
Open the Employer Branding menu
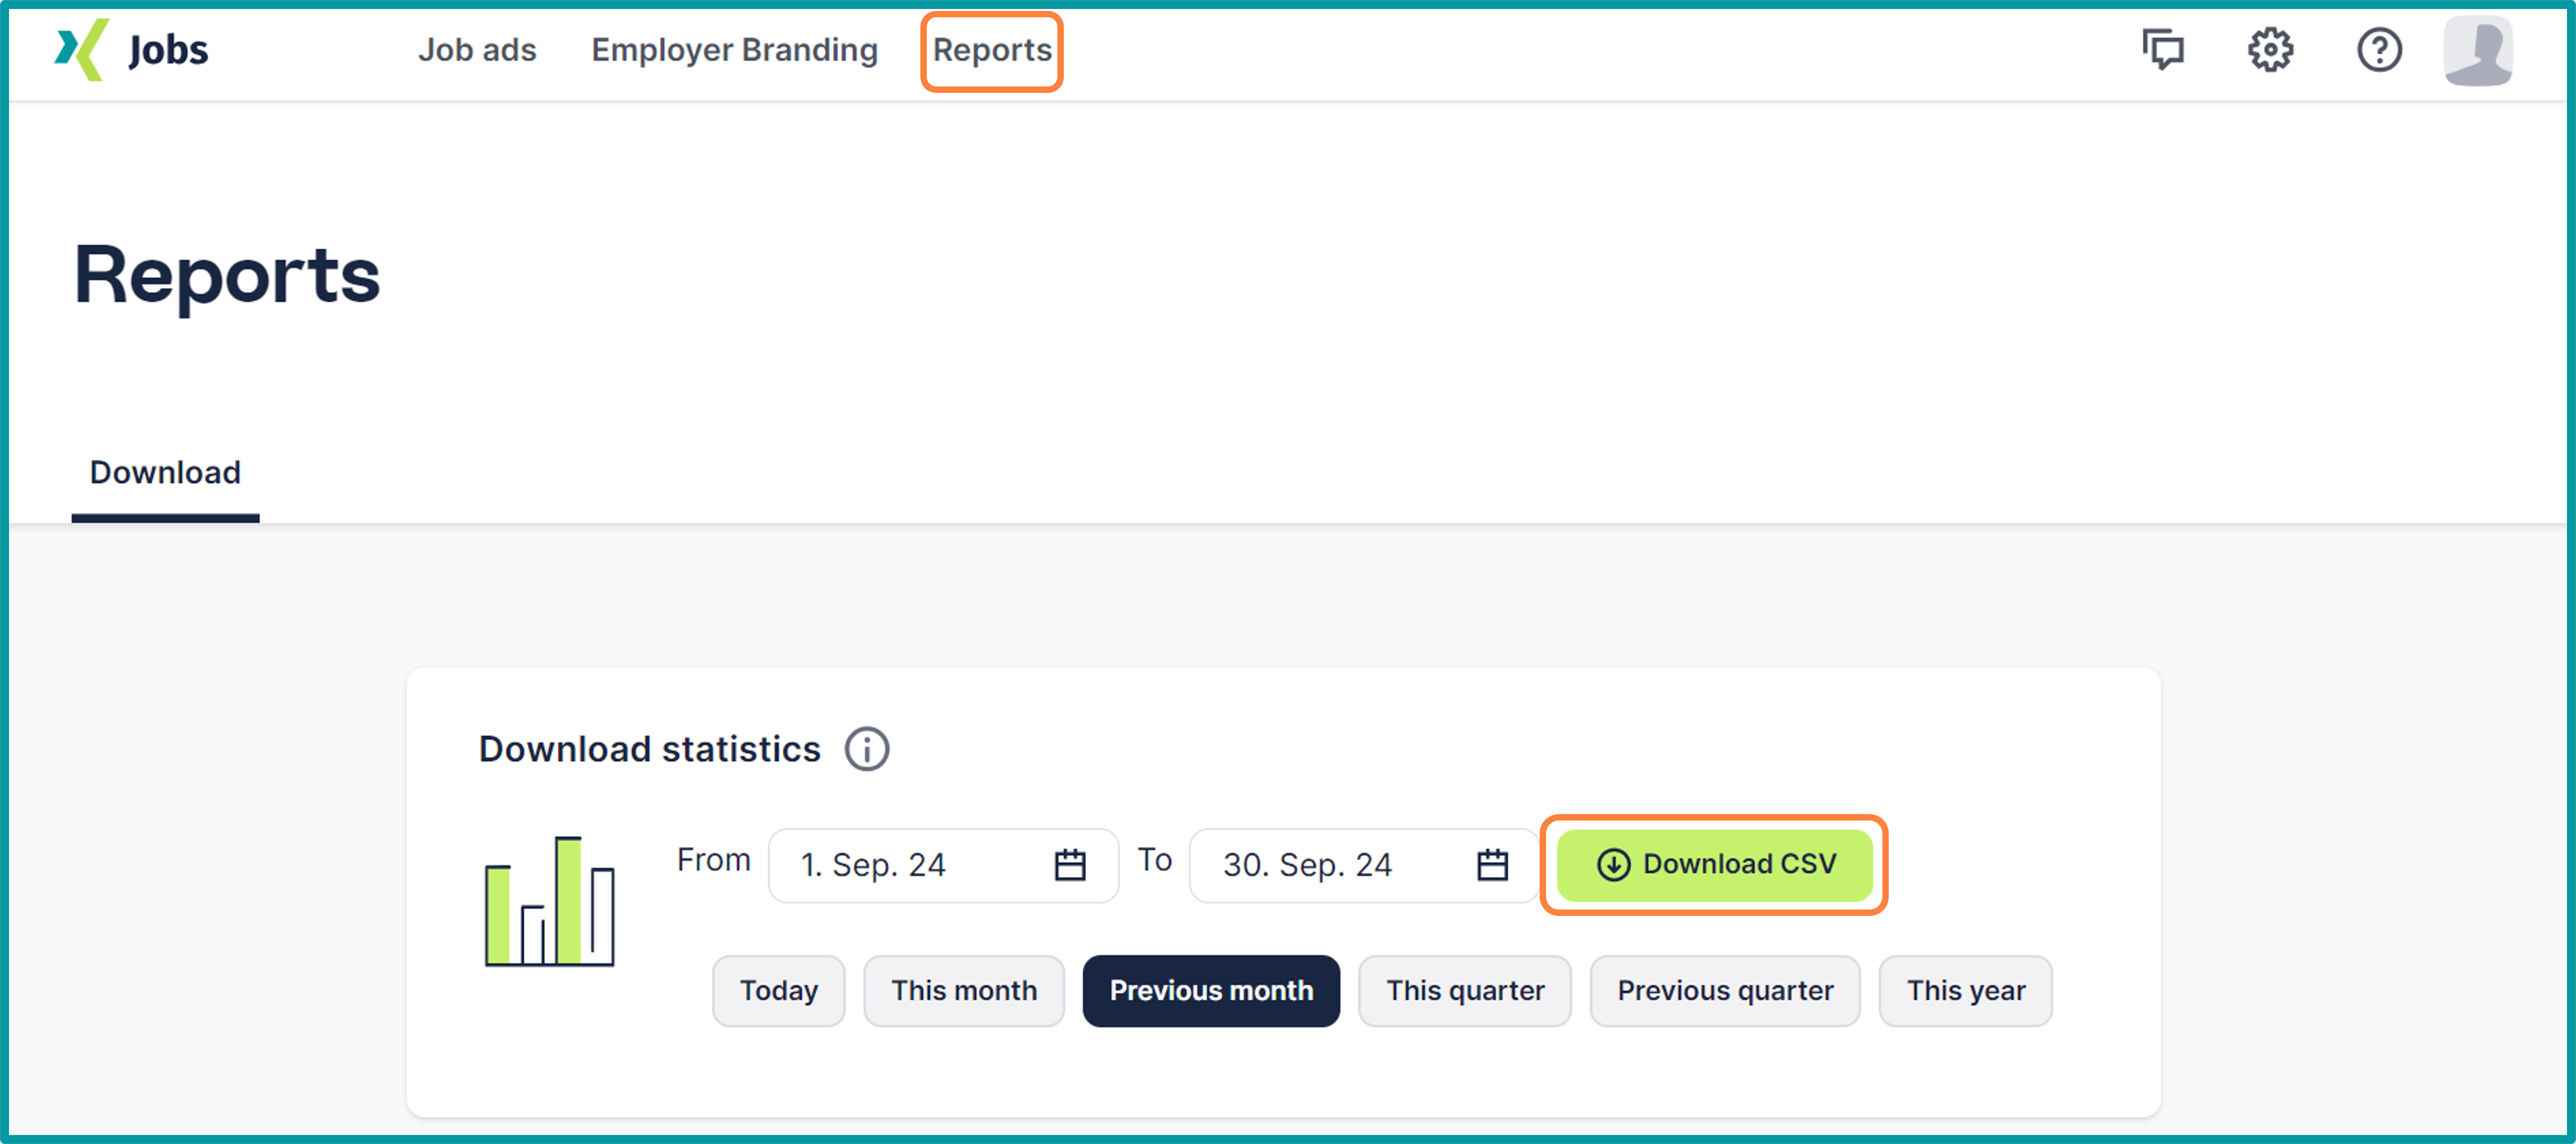tap(734, 50)
